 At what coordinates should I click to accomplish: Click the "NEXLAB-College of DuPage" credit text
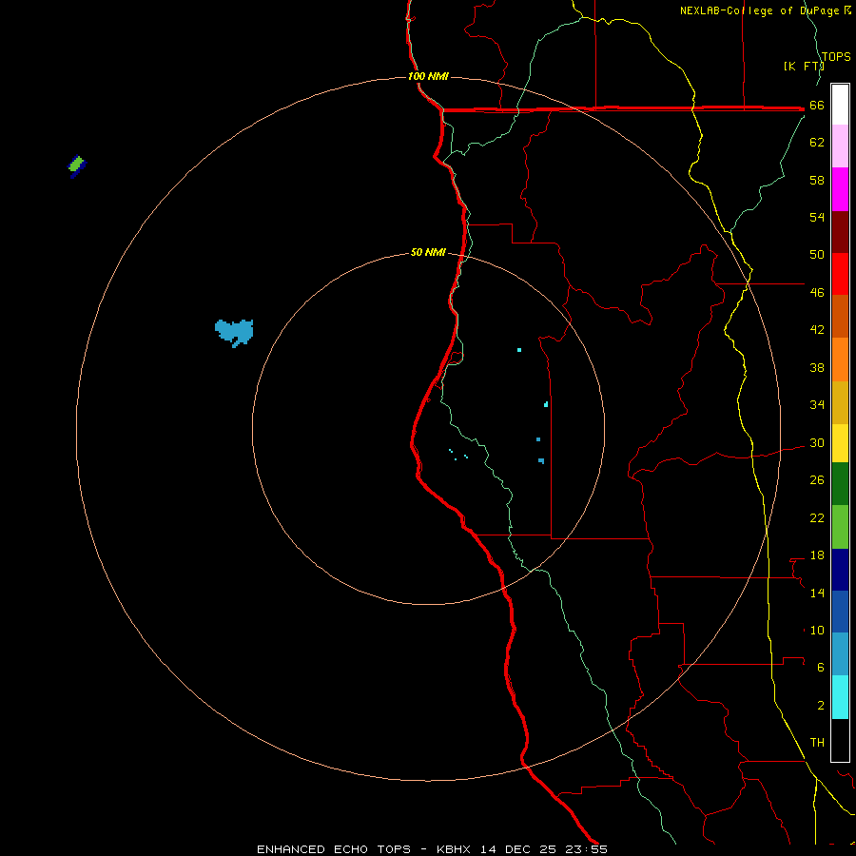[x=761, y=10]
